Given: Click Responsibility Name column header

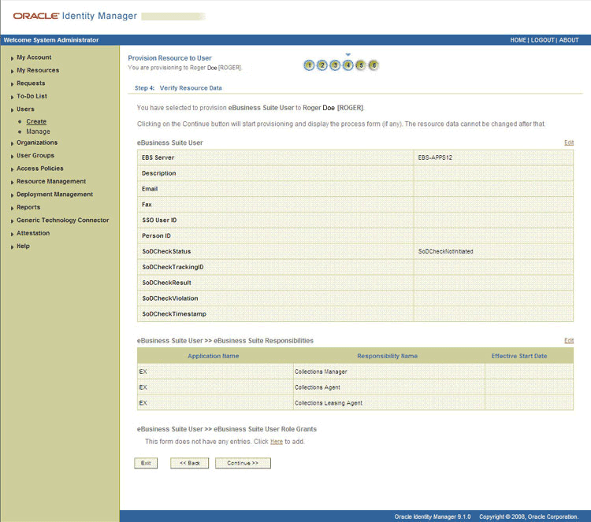Looking at the screenshot, I should coord(387,356).
